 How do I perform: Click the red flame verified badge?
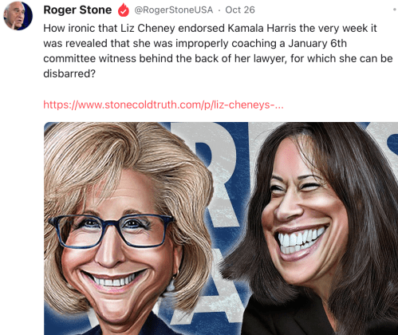click(x=124, y=10)
